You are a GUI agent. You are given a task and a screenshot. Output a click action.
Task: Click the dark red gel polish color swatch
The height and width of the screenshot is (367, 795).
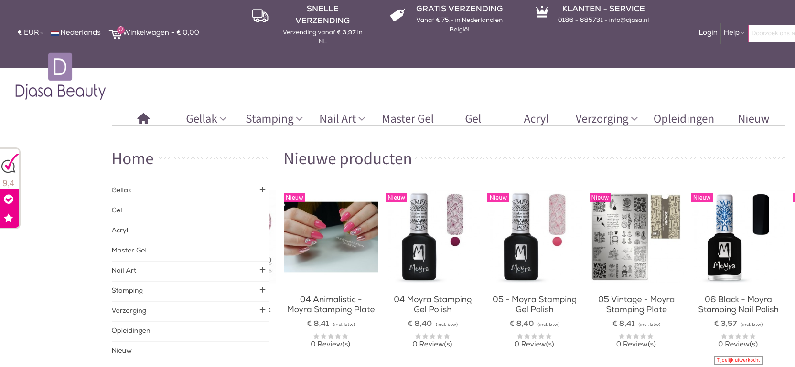(455, 241)
